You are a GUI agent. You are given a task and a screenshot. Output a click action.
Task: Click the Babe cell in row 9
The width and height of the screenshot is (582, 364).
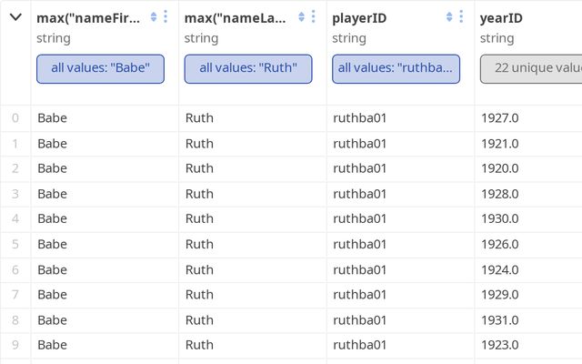pos(52,345)
